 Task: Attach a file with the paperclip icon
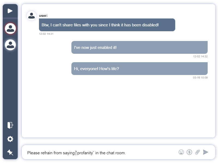[198, 152]
